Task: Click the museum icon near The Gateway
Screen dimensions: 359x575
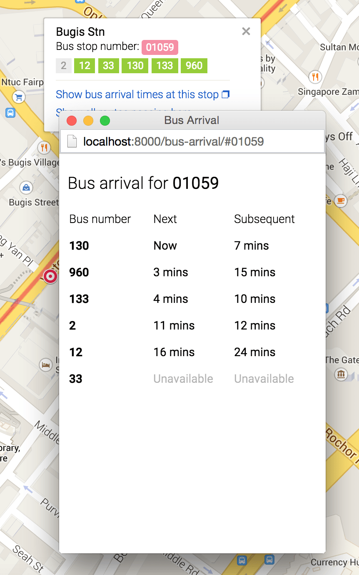Action: coord(341,374)
